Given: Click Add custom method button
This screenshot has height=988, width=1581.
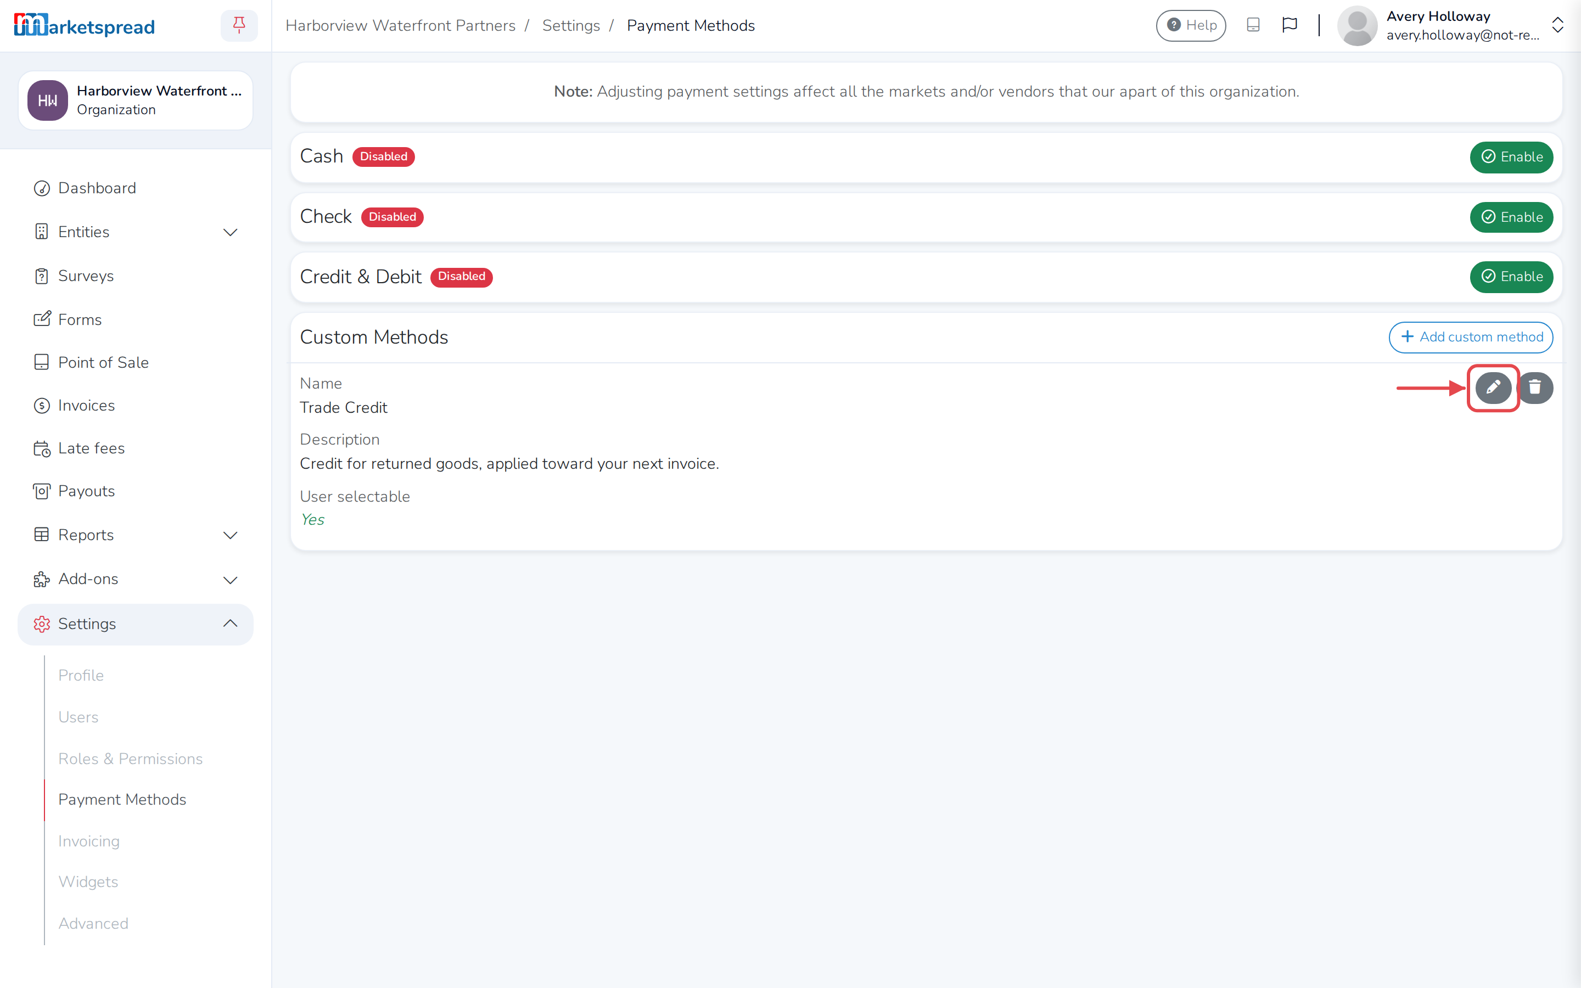Looking at the screenshot, I should tap(1471, 337).
